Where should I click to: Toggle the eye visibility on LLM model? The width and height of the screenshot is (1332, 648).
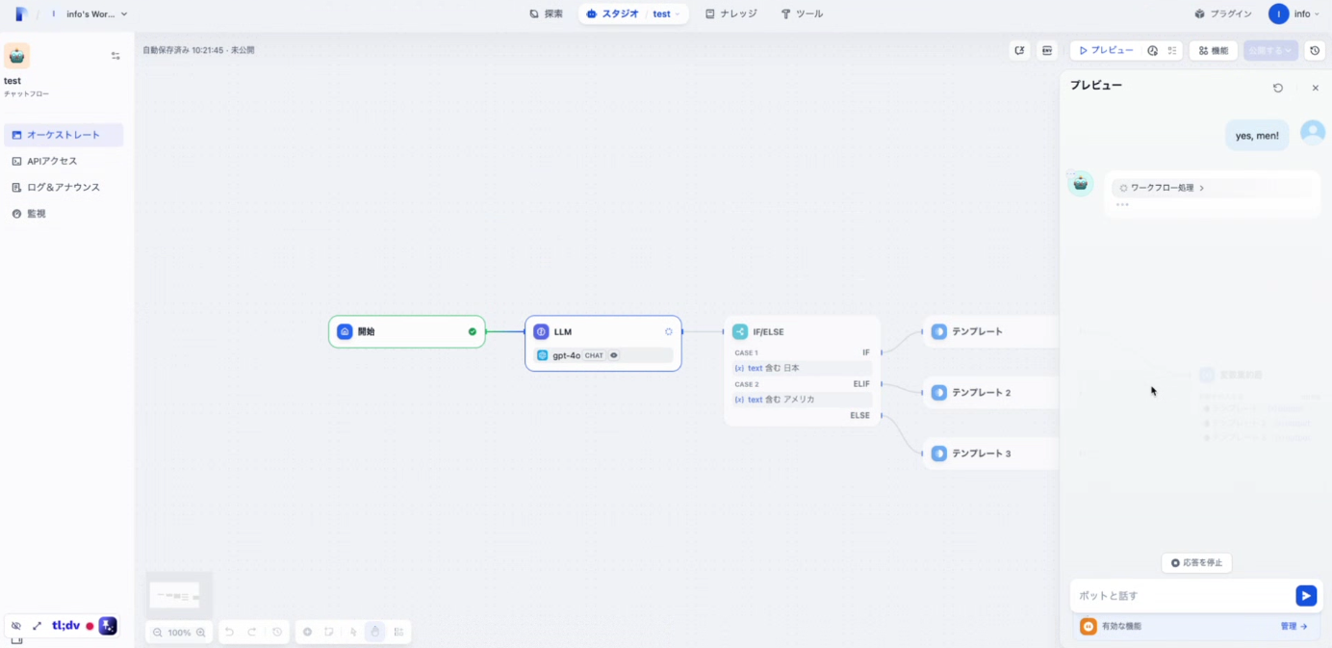pos(614,355)
